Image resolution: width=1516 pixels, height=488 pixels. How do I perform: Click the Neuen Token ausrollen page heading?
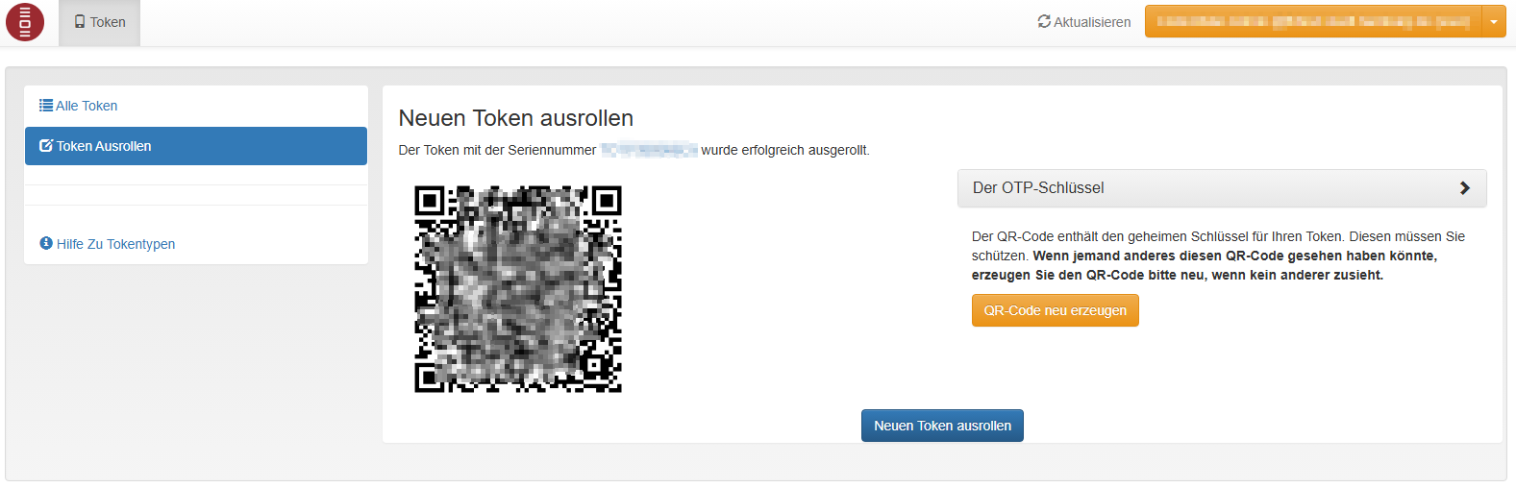[x=516, y=118]
